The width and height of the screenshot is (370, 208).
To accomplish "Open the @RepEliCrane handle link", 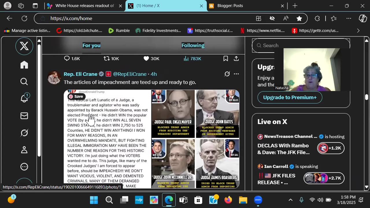I will pyautogui.click(x=129, y=74).
